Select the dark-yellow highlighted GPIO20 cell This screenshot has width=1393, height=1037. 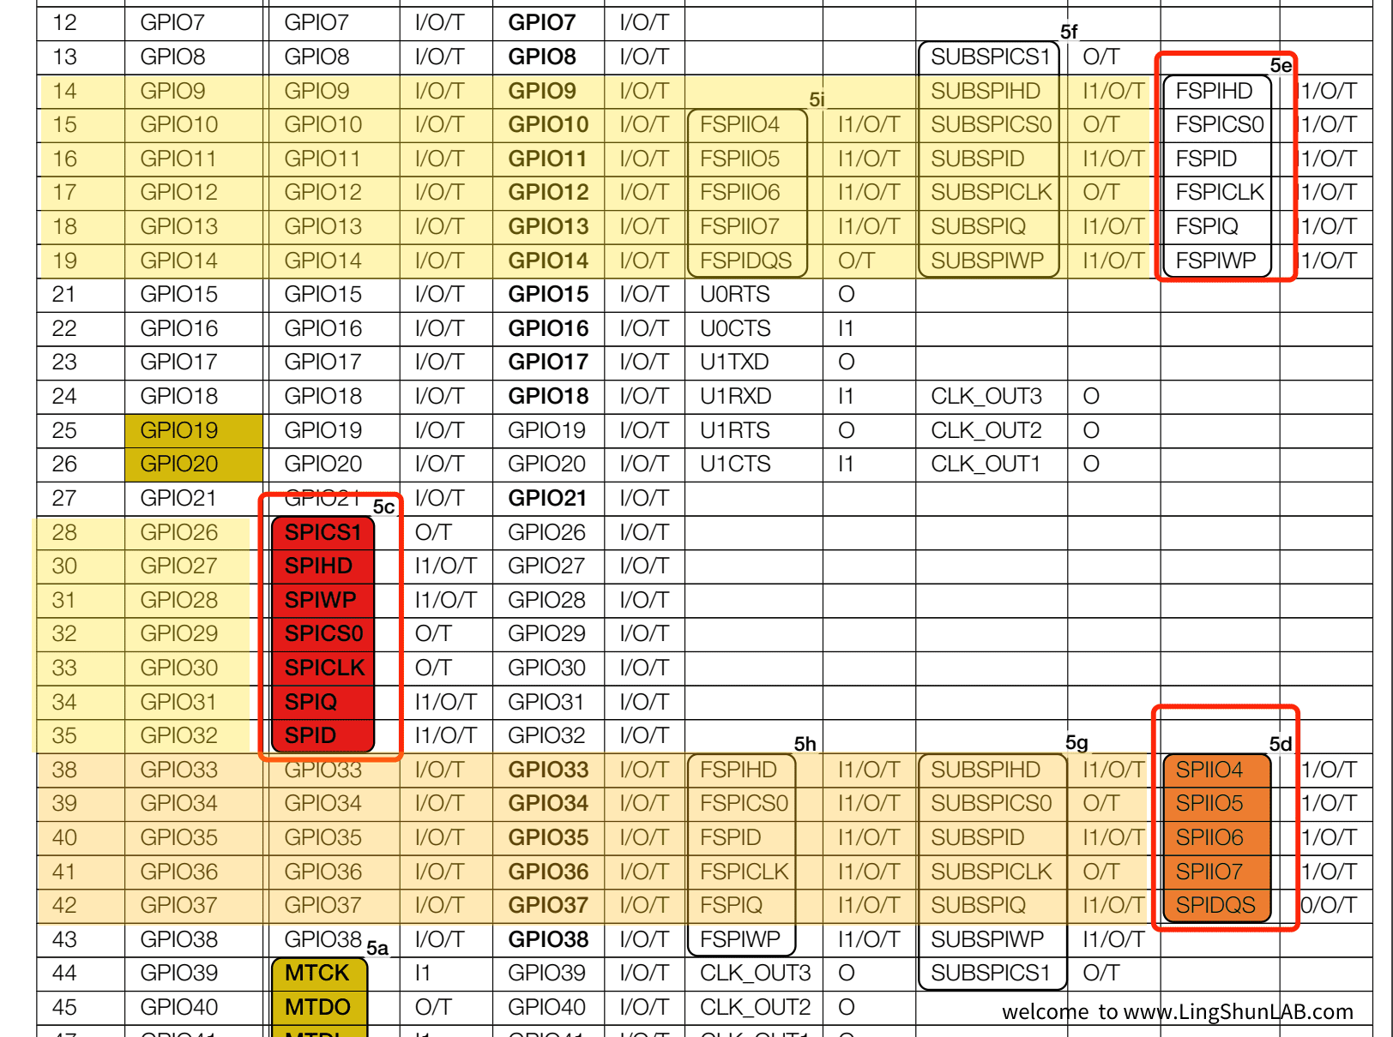[194, 464]
